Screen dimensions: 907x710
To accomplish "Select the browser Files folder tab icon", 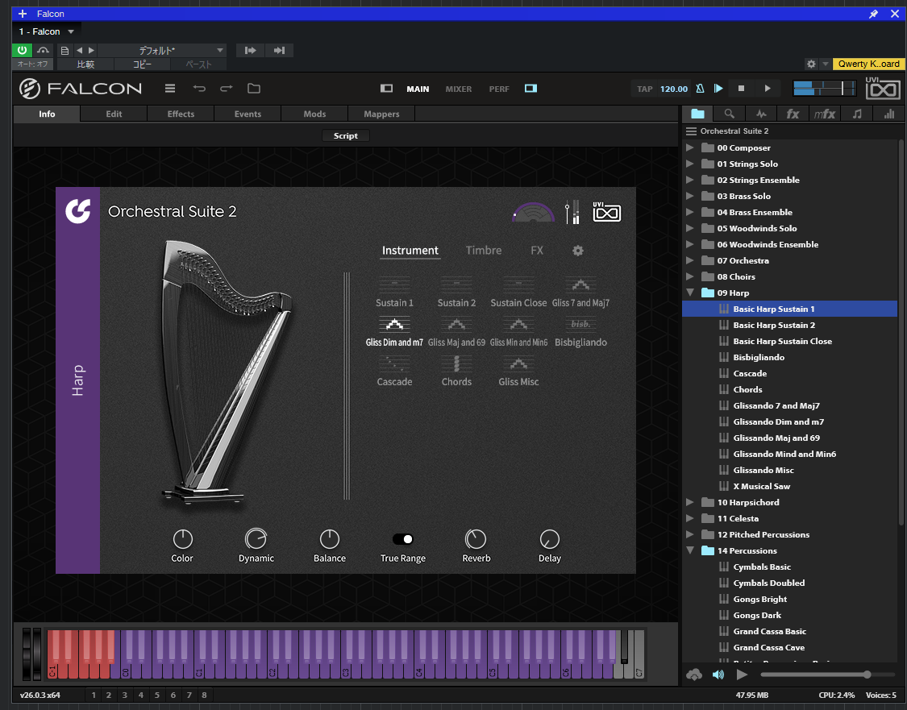I will pos(697,114).
